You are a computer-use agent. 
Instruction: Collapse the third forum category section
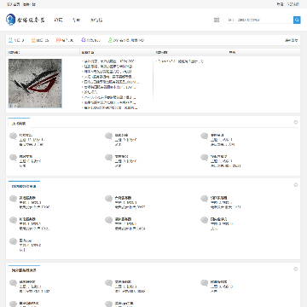(x=296, y=269)
